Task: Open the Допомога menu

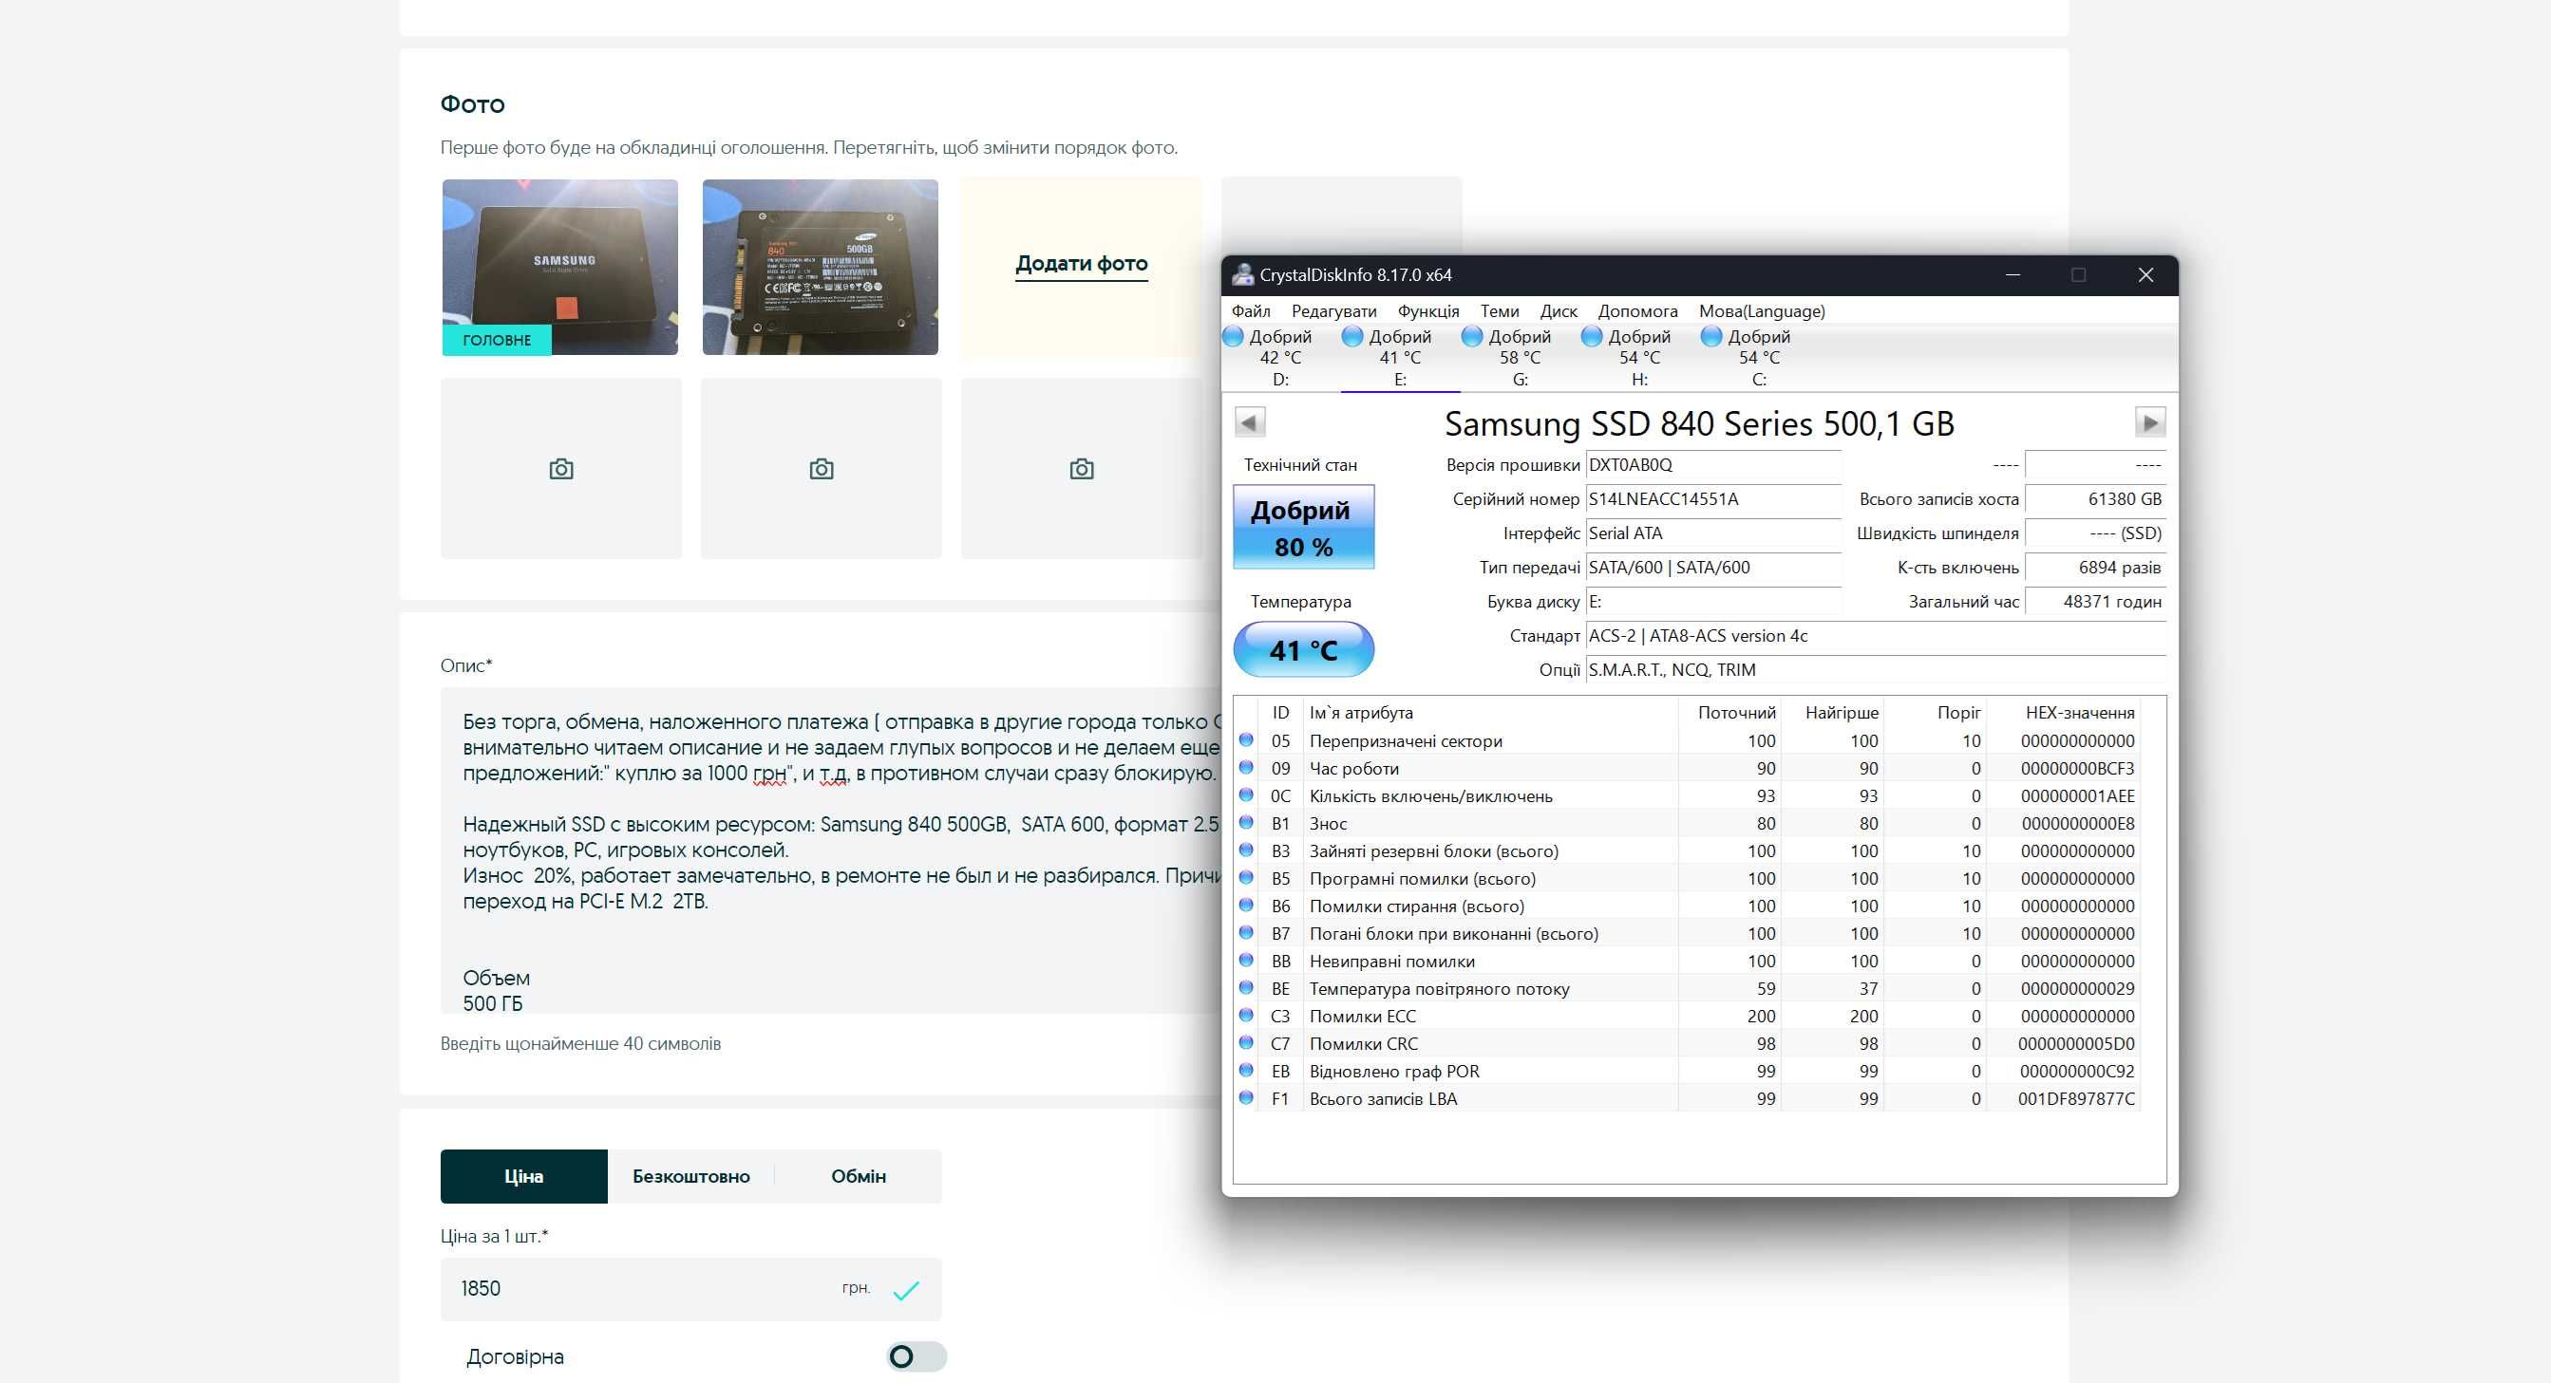Action: click(x=1638, y=310)
